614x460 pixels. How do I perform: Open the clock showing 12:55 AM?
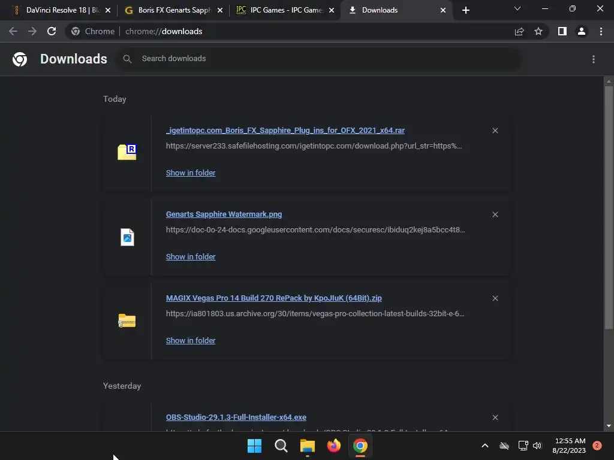coord(570,446)
